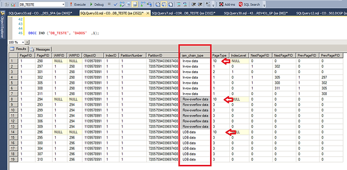Click the DBCC IND statement on line 45
The height and width of the screenshot is (170, 347).
click(x=63, y=33)
